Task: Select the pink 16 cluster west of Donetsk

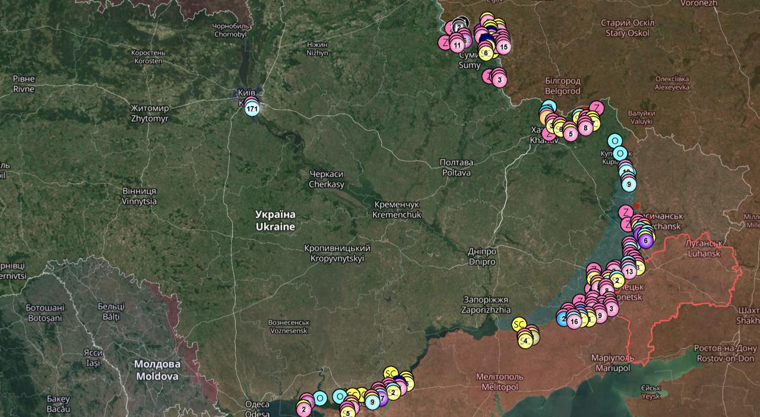Action: click(574, 321)
